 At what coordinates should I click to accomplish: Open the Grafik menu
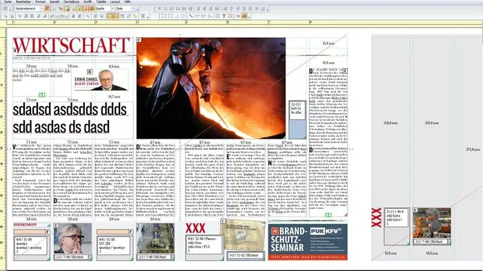click(x=88, y=1)
